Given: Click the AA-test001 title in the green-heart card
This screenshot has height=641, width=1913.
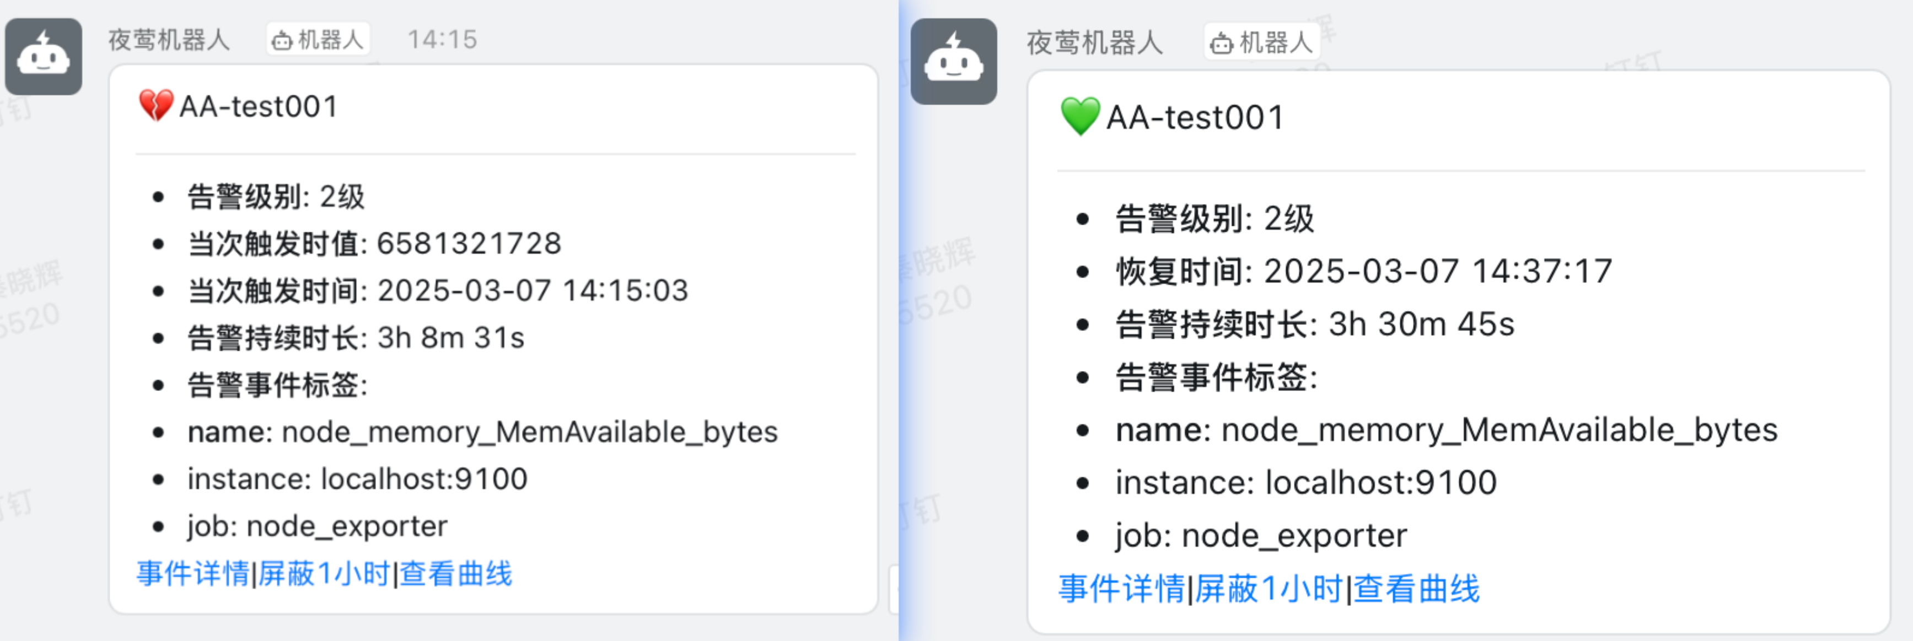Looking at the screenshot, I should (x=1195, y=118).
